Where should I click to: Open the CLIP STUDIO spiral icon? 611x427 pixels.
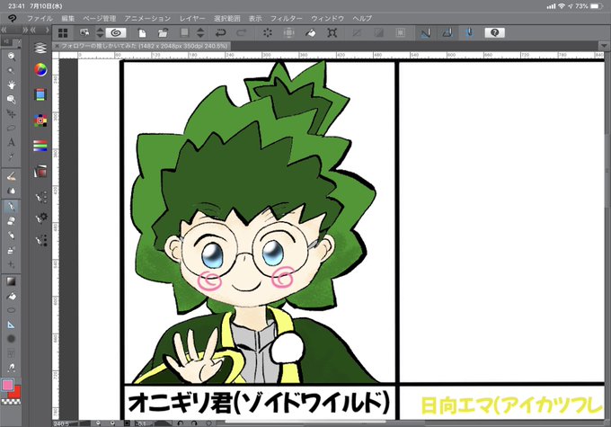(x=116, y=33)
